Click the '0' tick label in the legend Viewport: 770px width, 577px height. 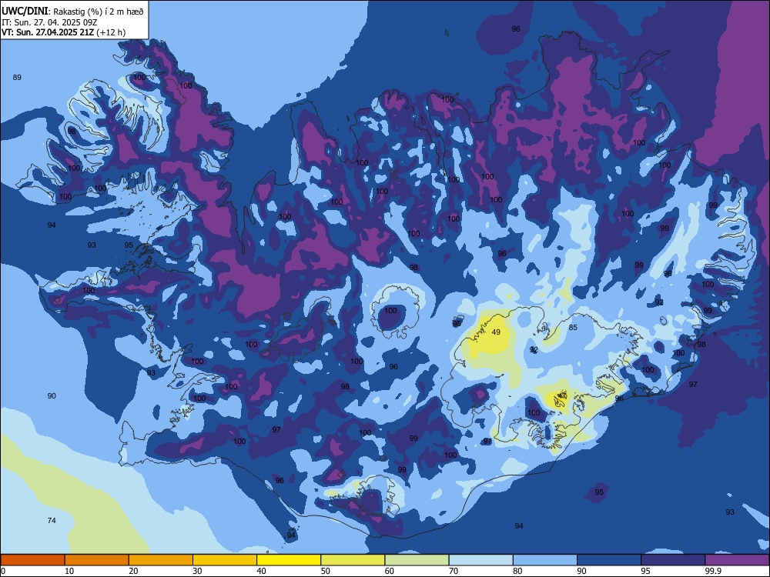(x=3, y=571)
